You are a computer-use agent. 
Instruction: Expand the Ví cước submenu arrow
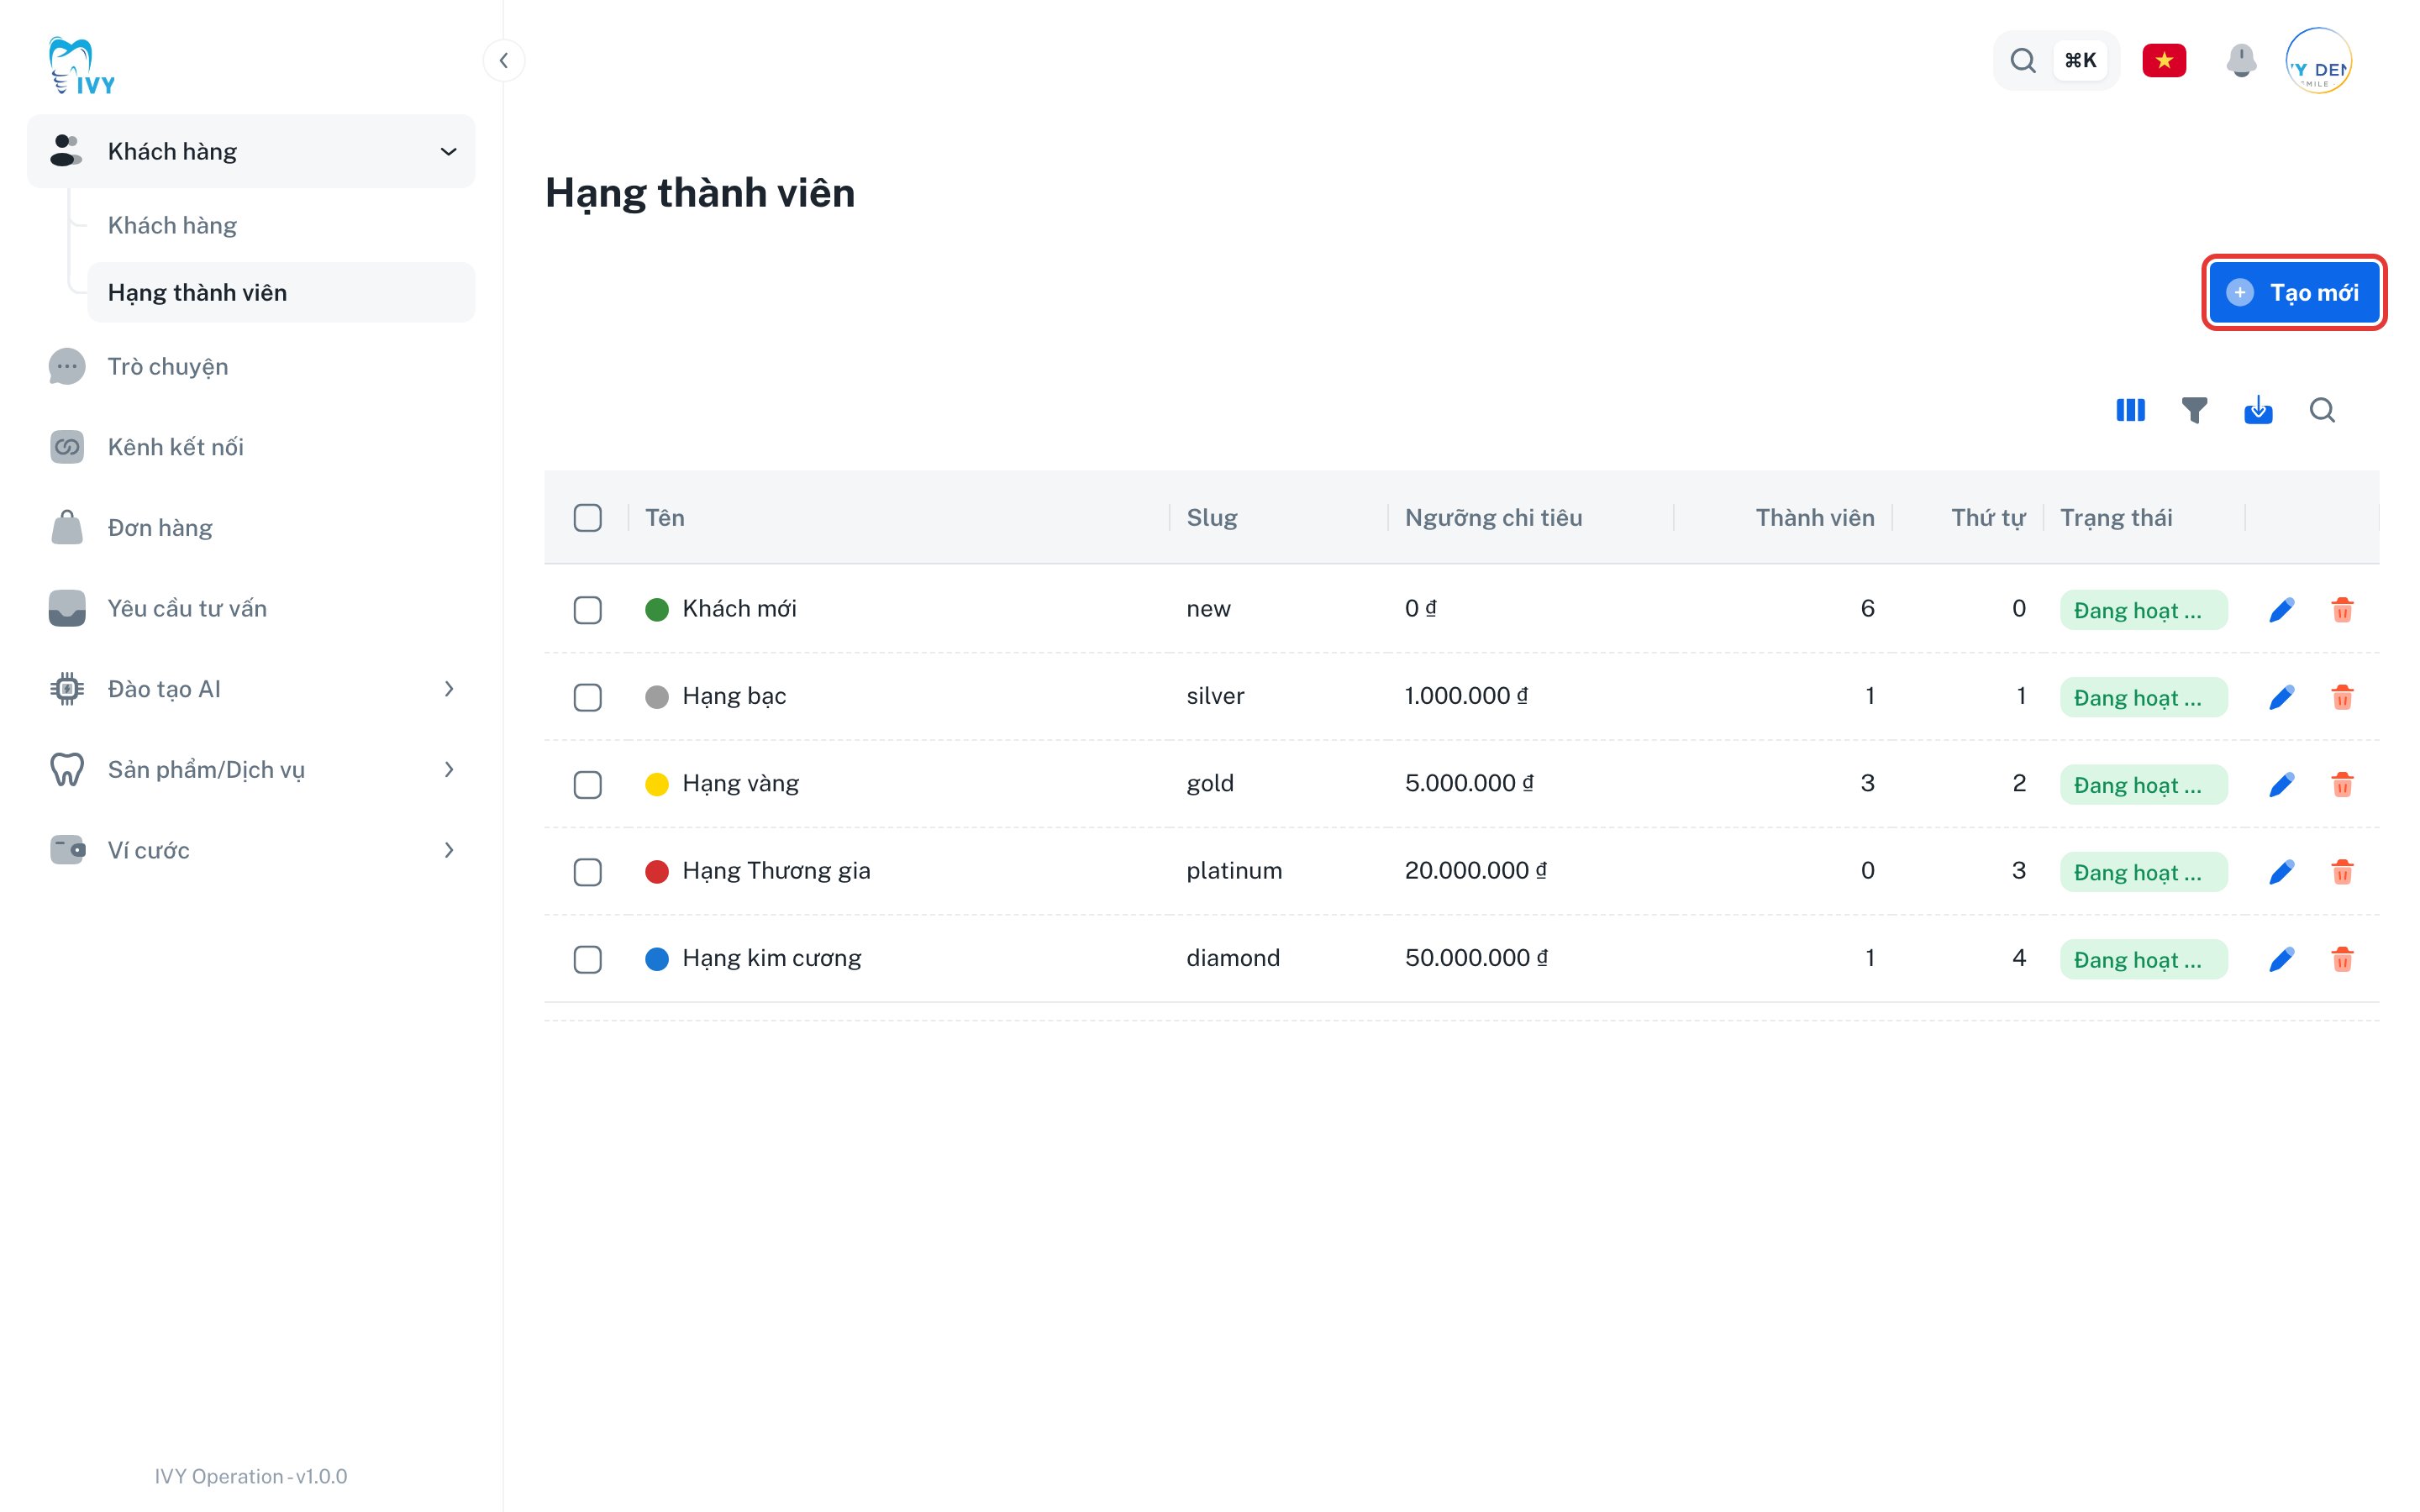(x=448, y=850)
